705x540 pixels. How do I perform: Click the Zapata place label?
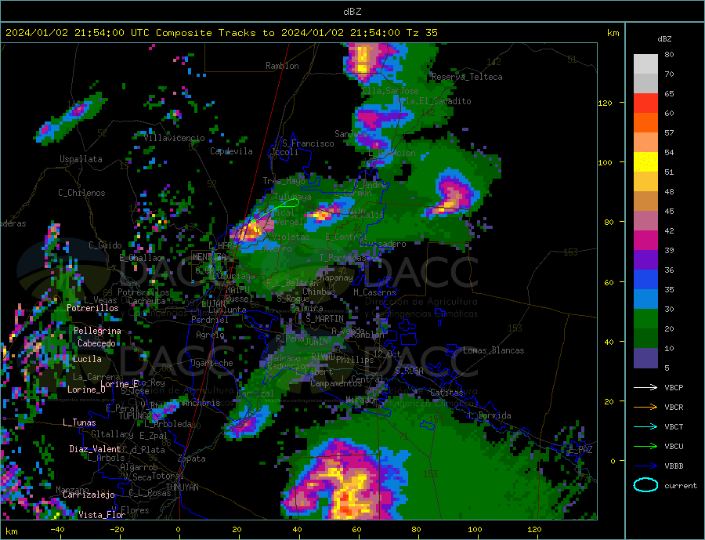click(192, 458)
